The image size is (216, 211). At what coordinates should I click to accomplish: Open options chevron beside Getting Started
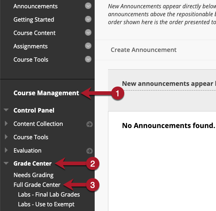click(x=88, y=19)
